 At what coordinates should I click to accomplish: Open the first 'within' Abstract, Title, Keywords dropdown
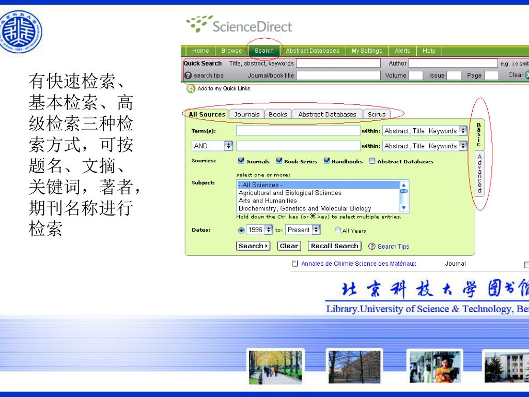425,131
